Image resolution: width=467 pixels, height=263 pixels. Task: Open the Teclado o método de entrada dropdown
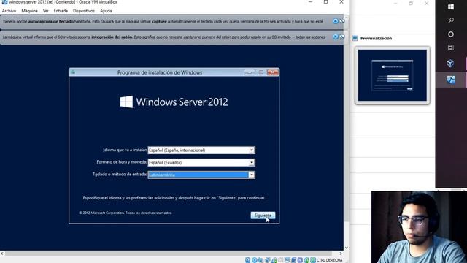[252, 175]
